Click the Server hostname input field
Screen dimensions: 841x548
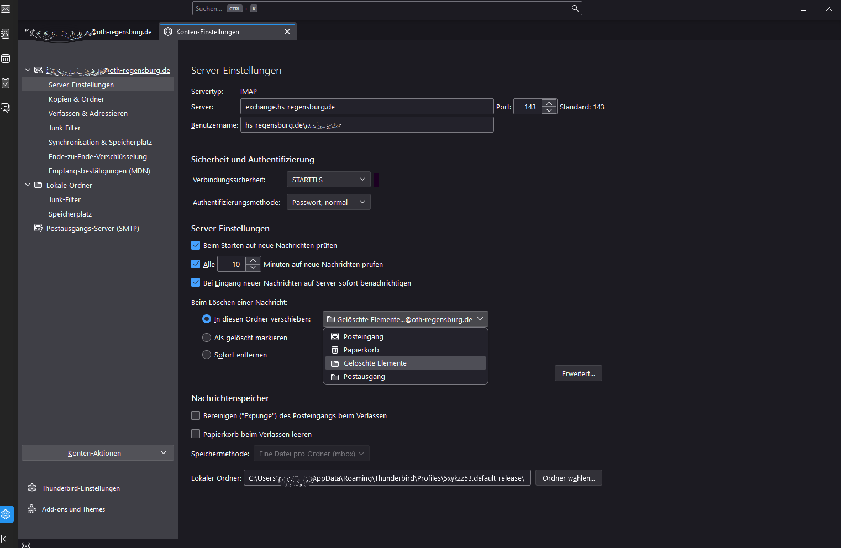coord(366,107)
